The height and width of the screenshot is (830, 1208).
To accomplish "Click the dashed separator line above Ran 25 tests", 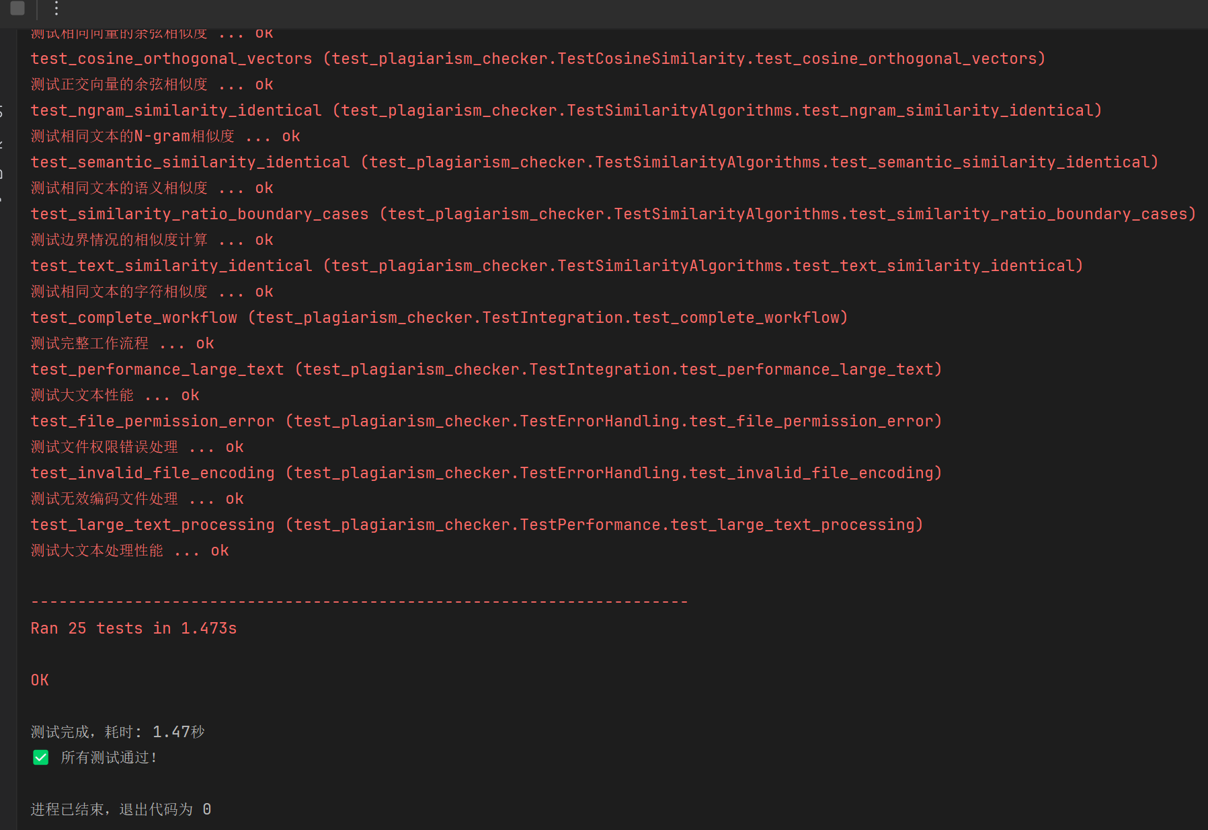I will [x=359, y=602].
